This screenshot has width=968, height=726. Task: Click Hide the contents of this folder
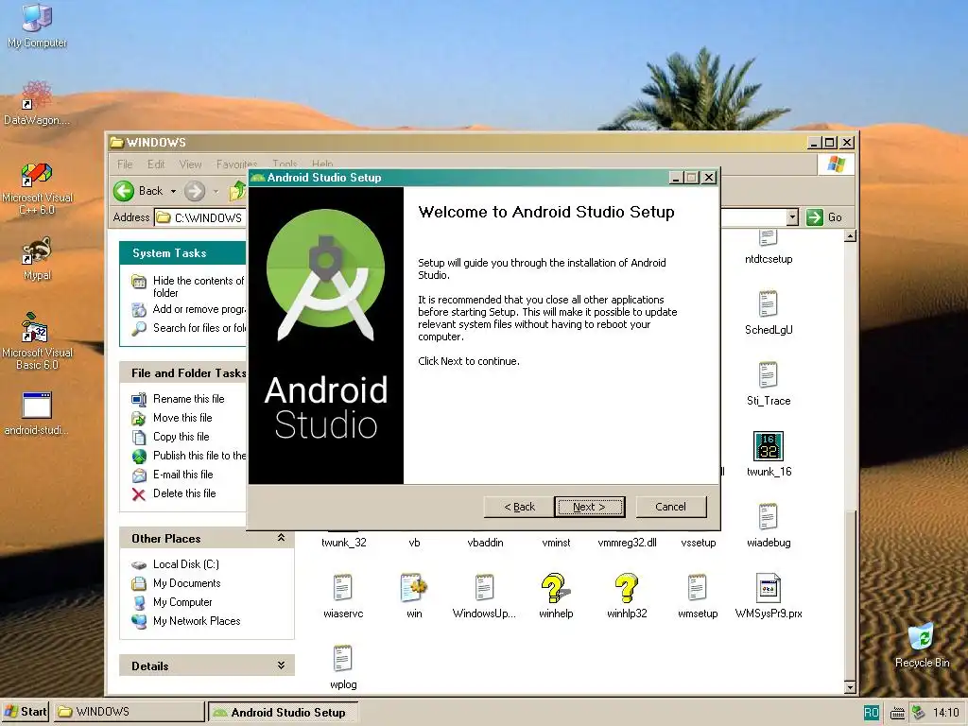[199, 286]
